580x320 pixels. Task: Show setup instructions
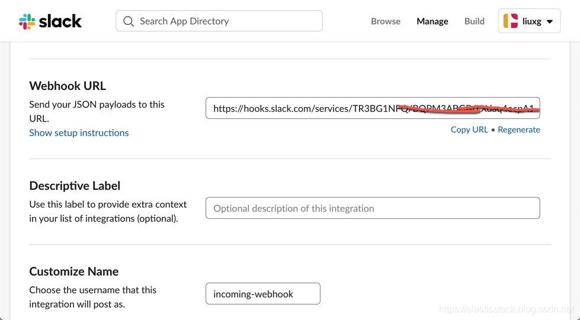pos(79,133)
